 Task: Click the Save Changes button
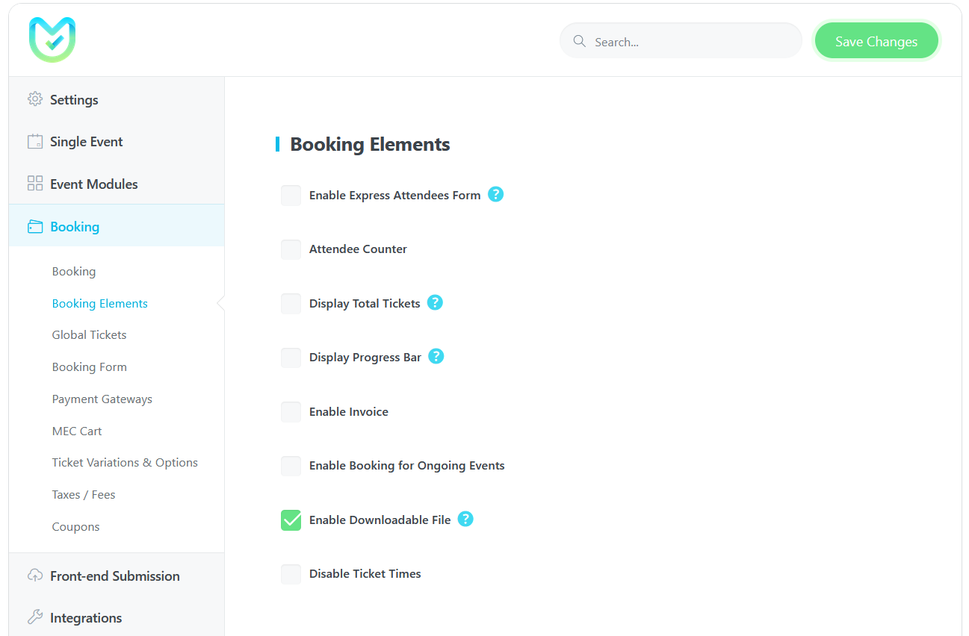(x=876, y=41)
